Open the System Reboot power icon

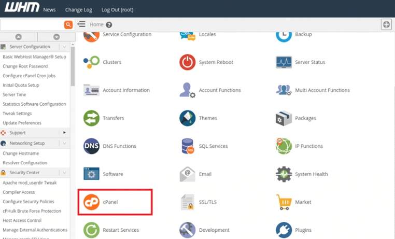click(x=188, y=62)
